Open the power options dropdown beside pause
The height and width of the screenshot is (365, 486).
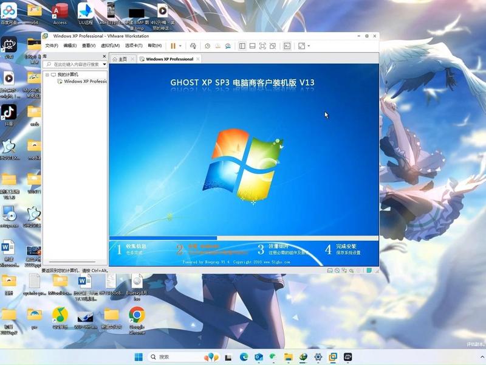pyautogui.click(x=180, y=46)
